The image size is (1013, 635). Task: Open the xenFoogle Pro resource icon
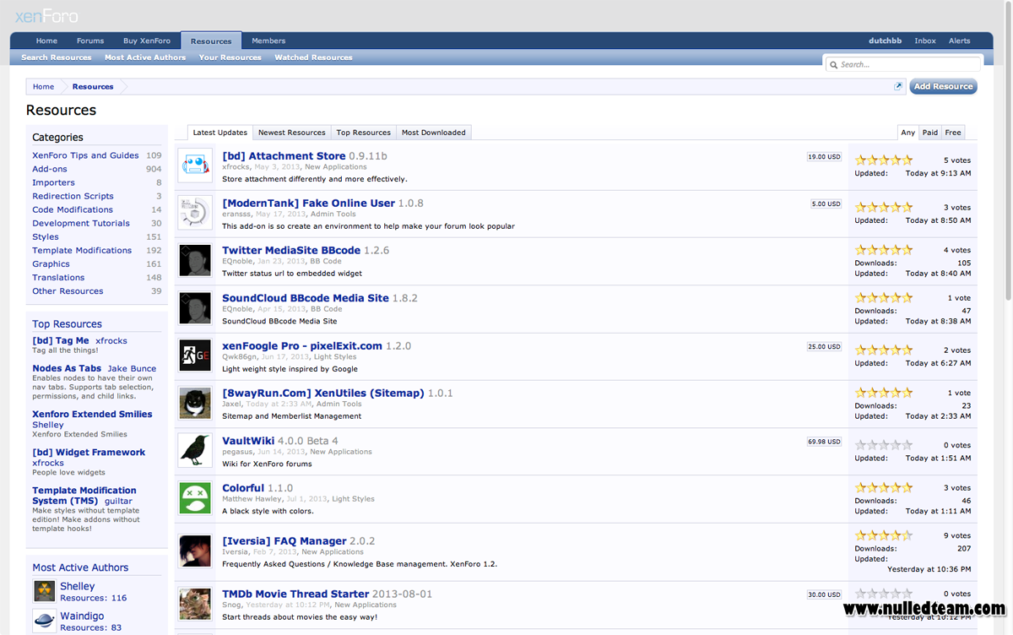pyautogui.click(x=195, y=355)
